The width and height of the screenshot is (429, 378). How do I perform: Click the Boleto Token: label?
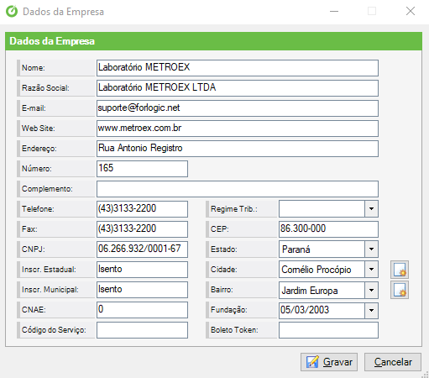(234, 330)
